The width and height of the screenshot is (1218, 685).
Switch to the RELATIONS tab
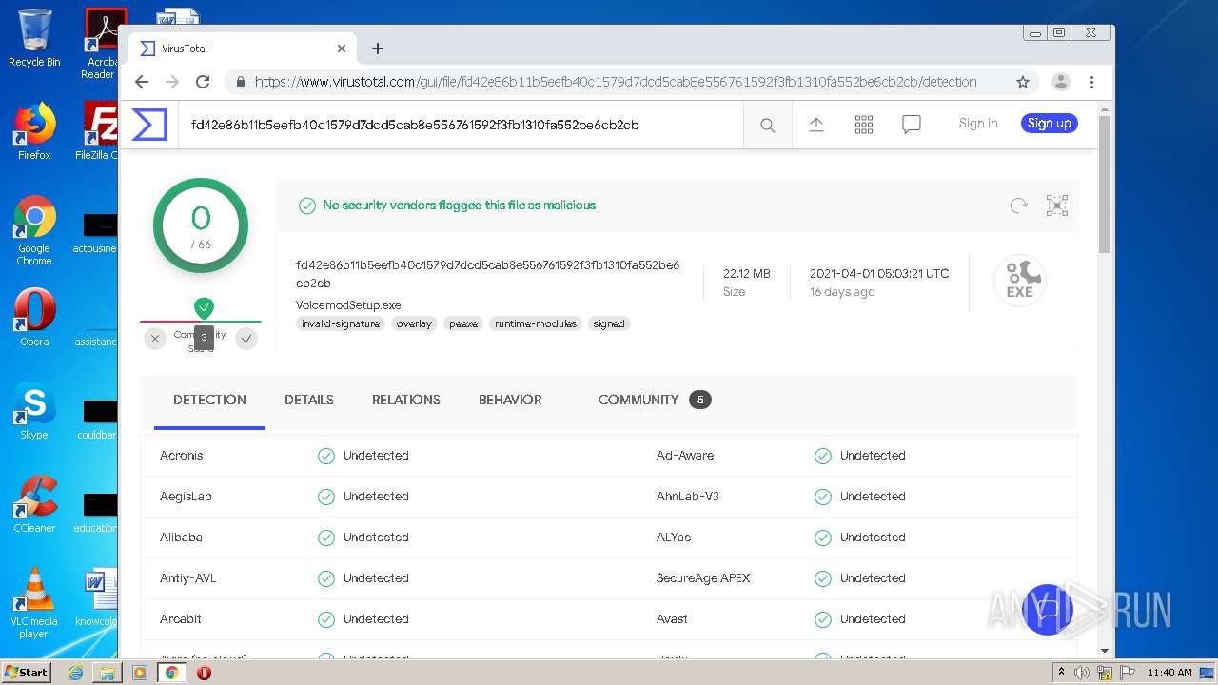coord(406,401)
